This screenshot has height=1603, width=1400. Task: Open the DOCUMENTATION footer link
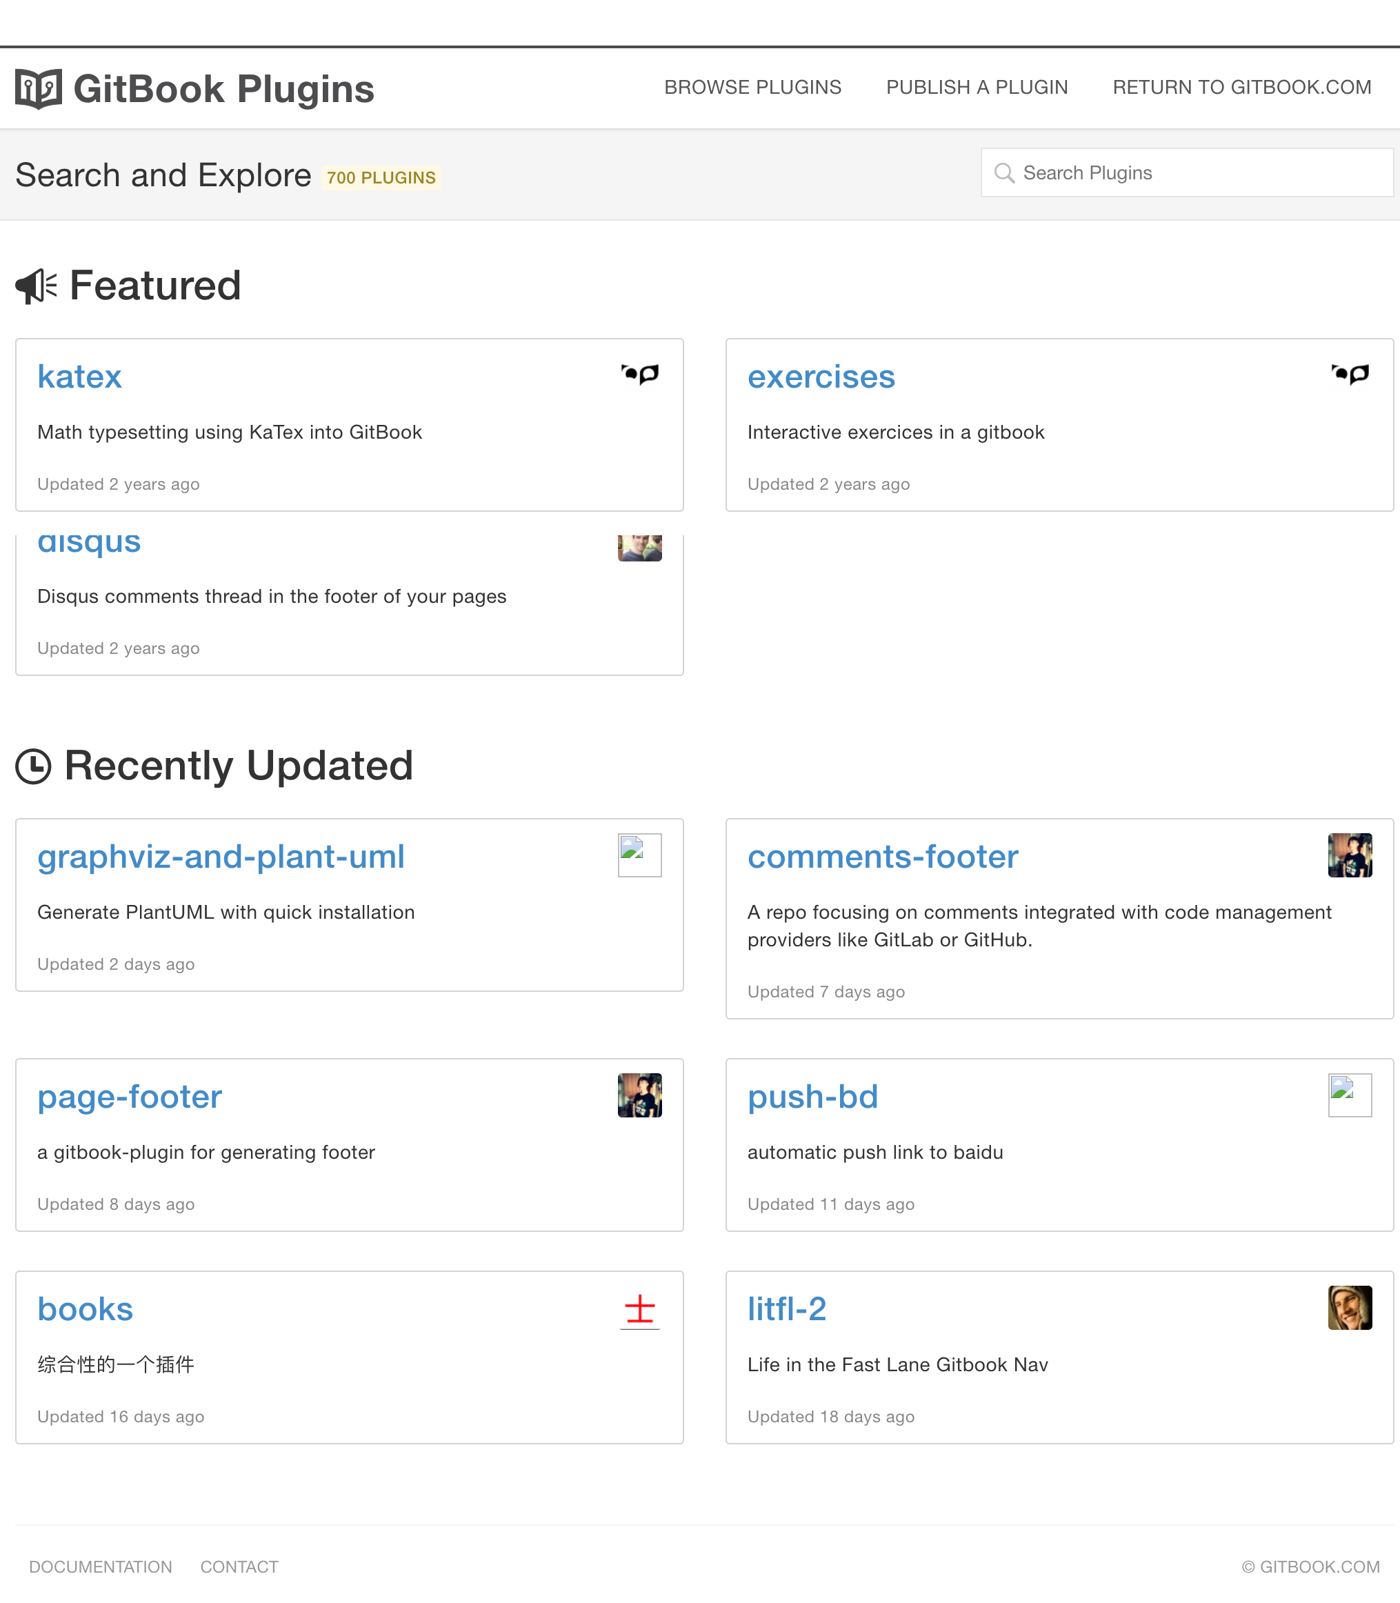pos(100,1567)
